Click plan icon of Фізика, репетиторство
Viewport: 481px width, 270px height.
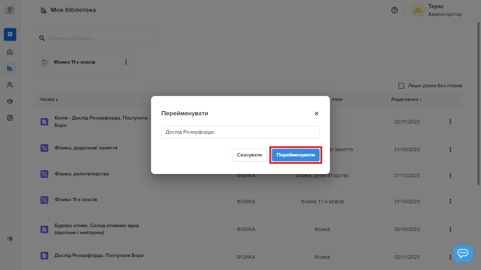point(44,174)
